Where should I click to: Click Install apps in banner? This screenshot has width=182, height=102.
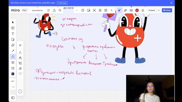(x=62, y=3)
